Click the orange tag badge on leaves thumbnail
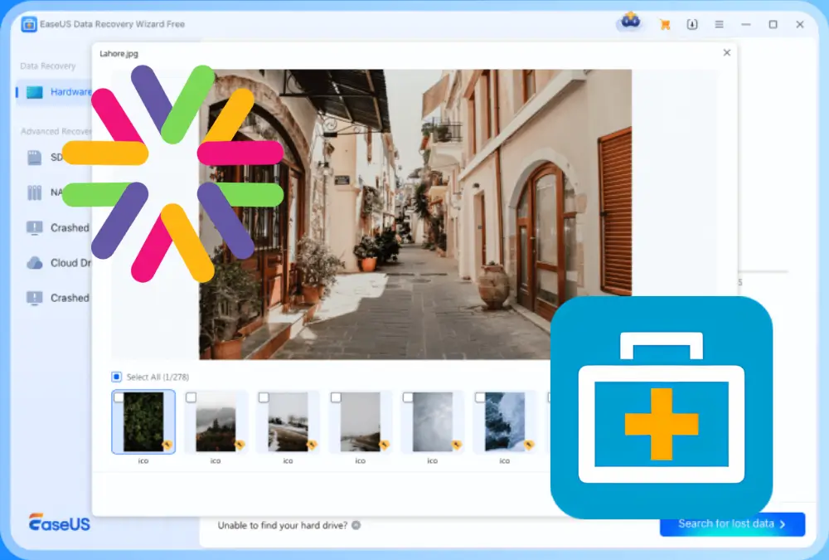829x560 pixels. [167, 445]
